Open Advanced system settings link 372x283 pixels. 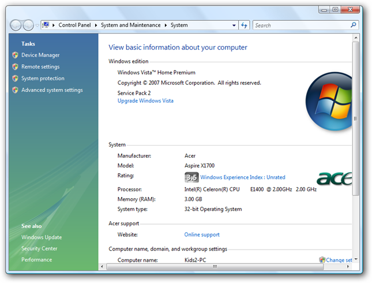tap(52, 90)
